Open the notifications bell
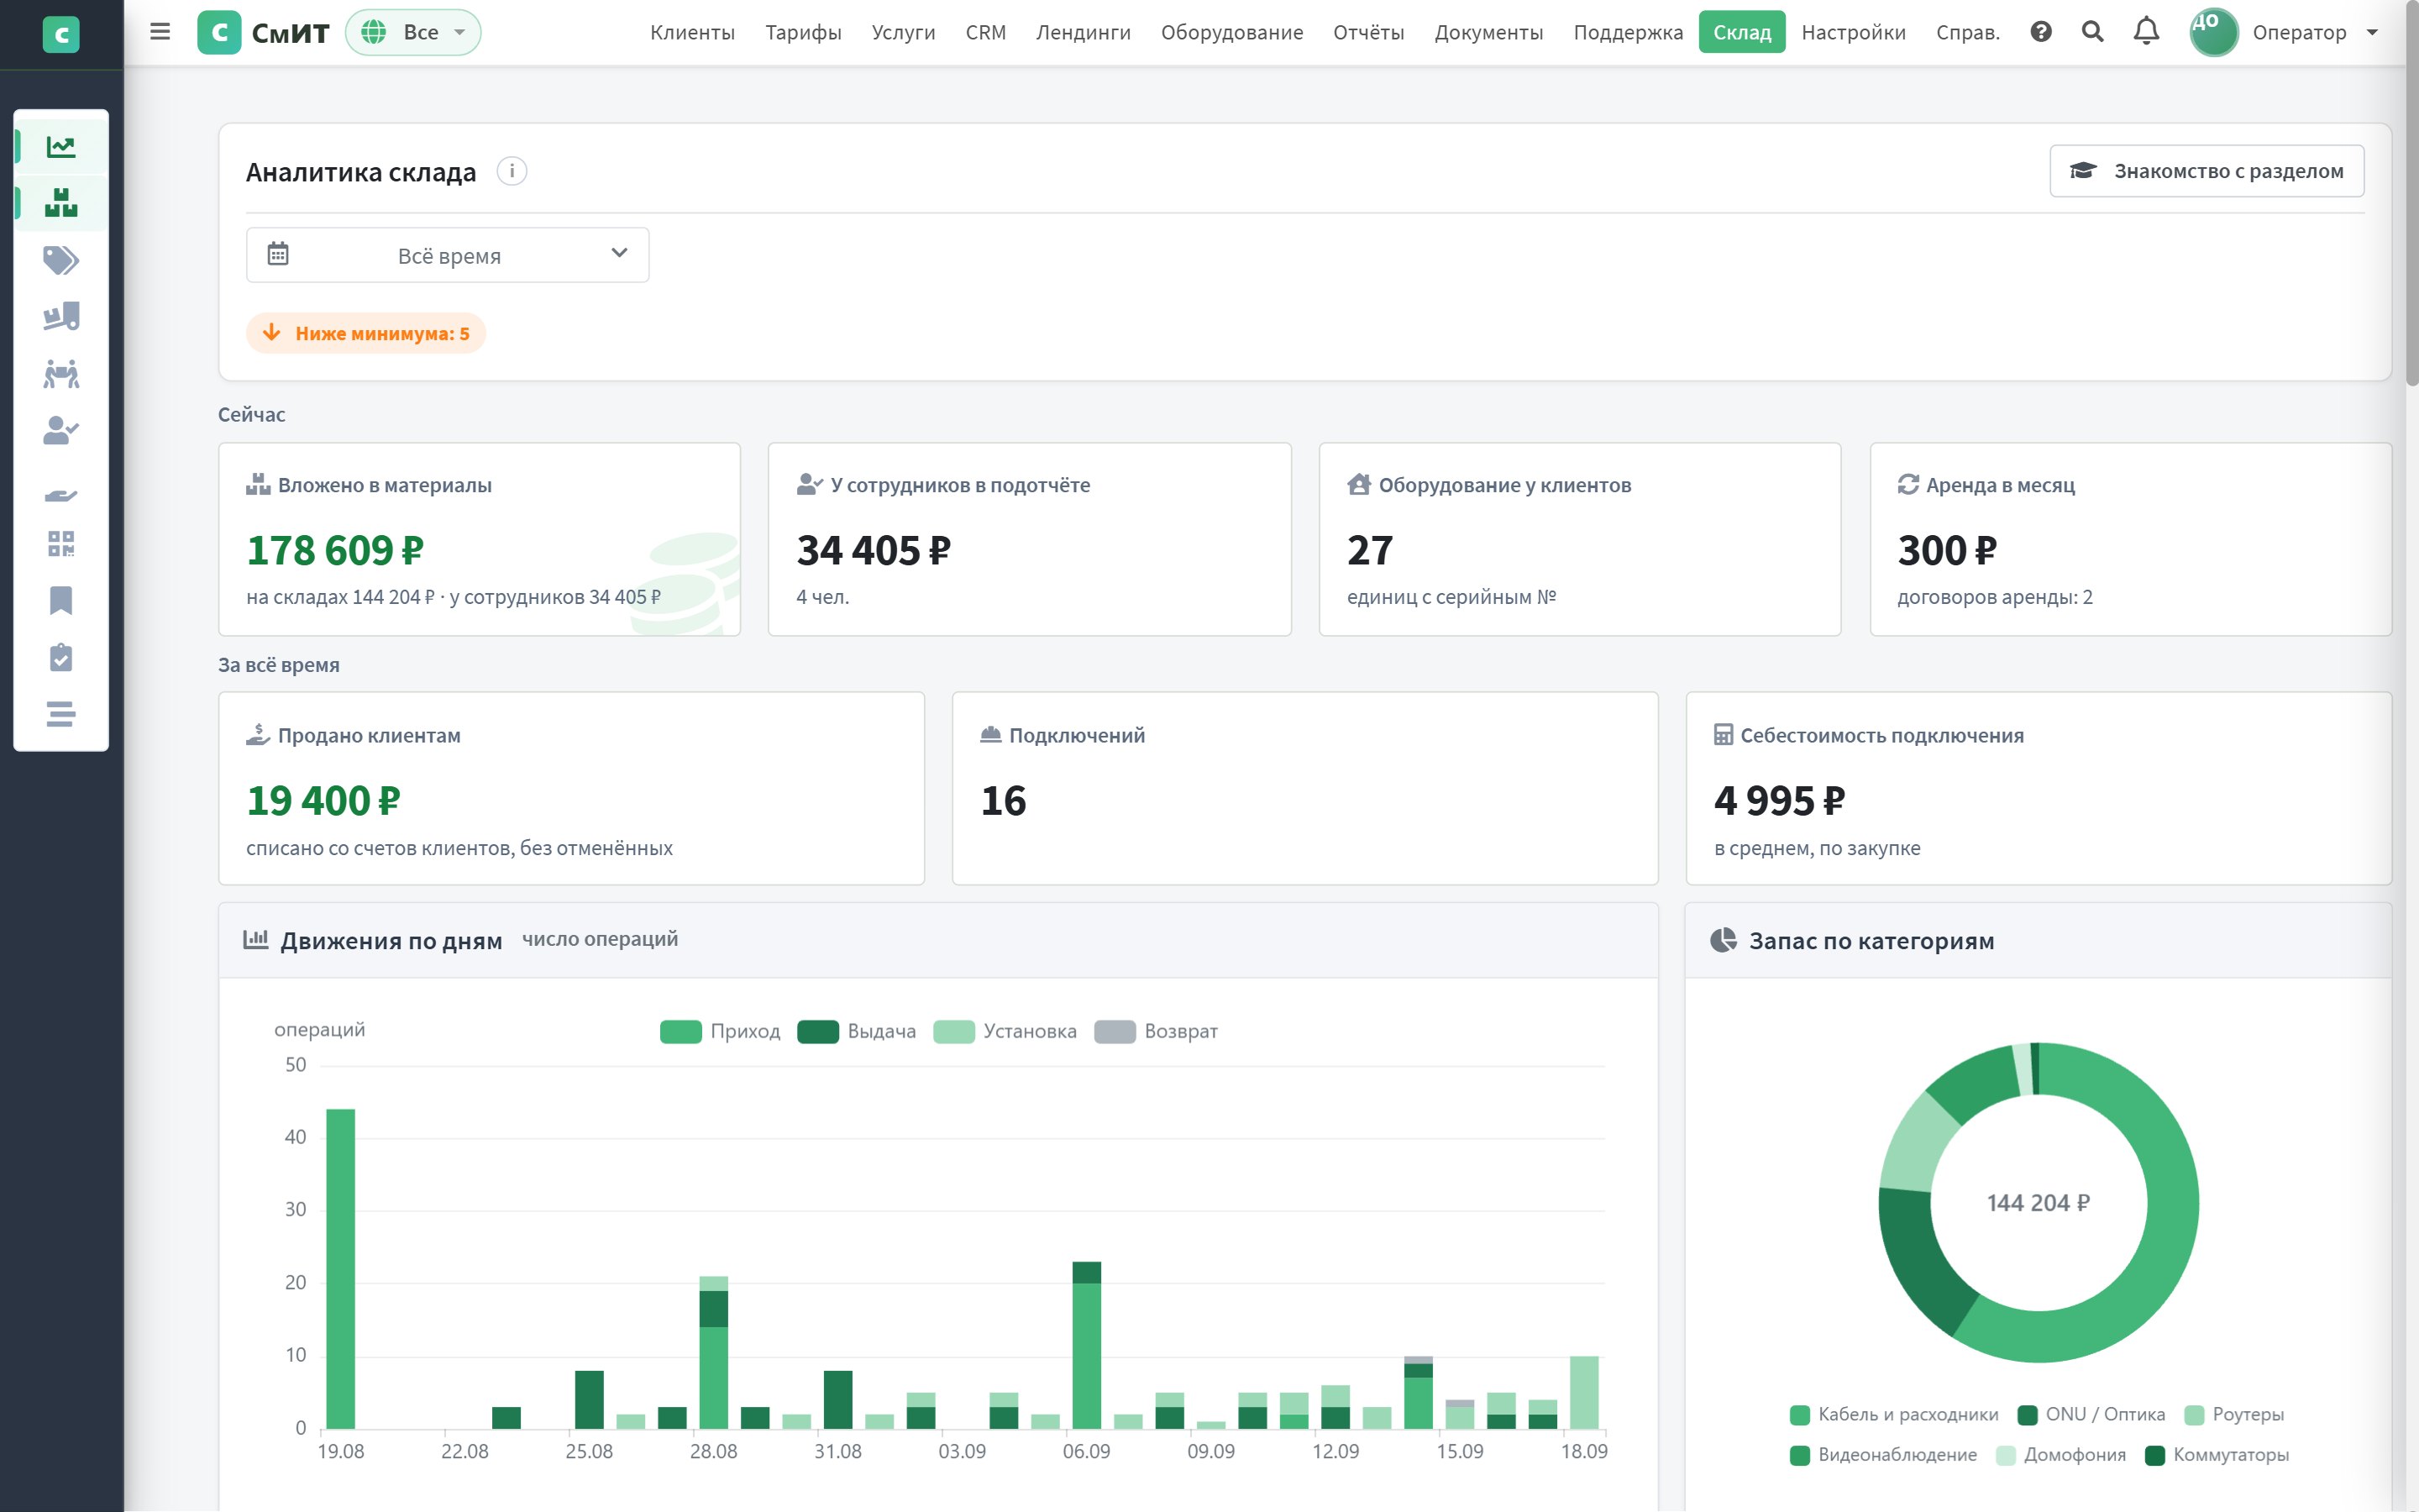This screenshot has width=2419, height=1512. click(2146, 32)
